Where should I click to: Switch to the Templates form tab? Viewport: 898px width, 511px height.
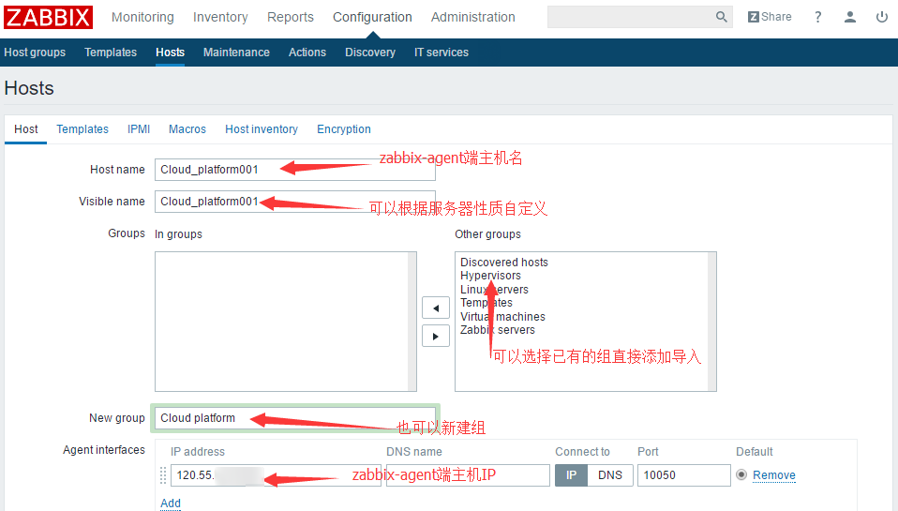pos(82,129)
